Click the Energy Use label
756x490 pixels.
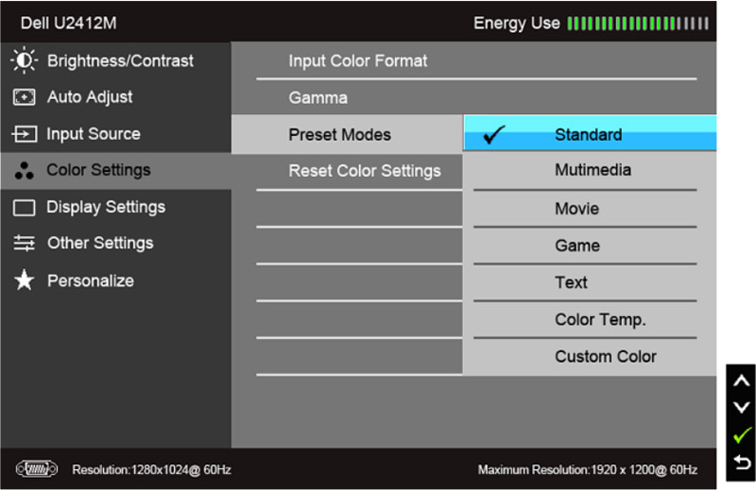[x=516, y=23]
